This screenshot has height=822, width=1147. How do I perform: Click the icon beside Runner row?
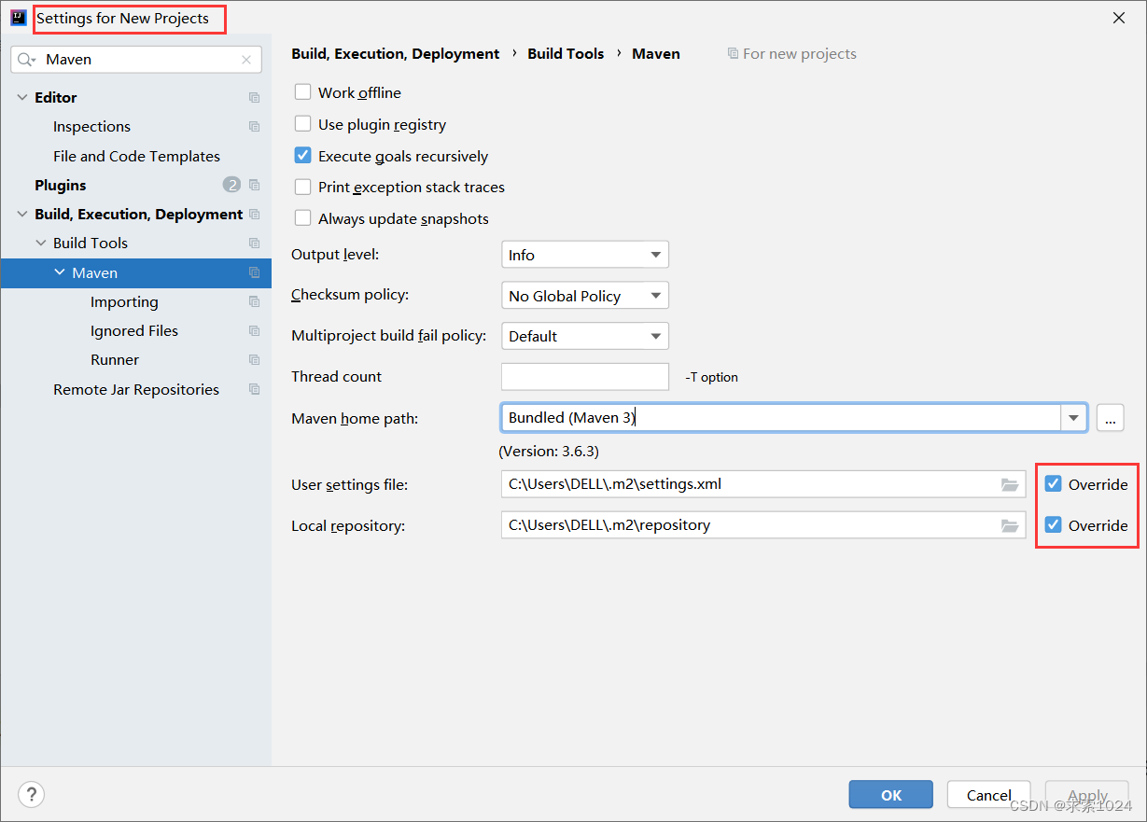point(254,360)
